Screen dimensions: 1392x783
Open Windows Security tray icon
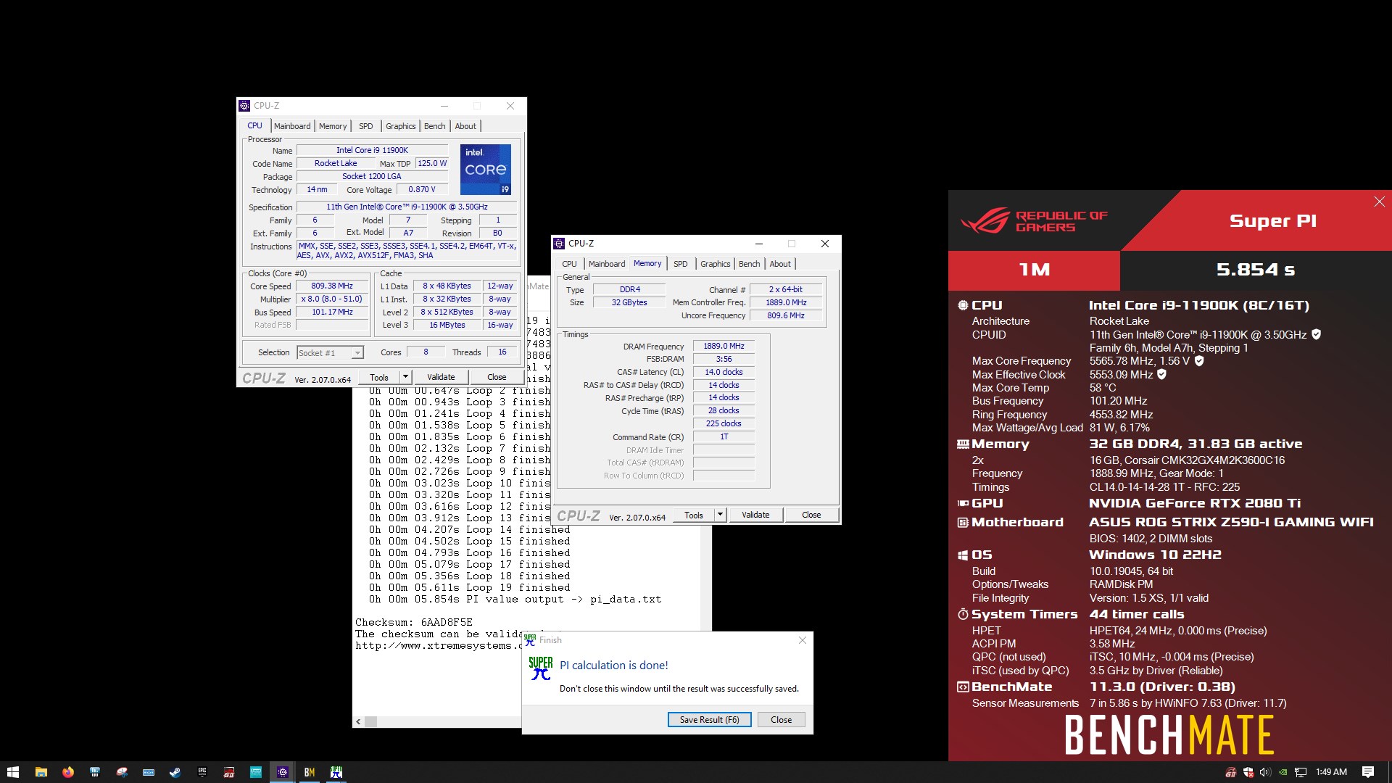coord(1248,772)
